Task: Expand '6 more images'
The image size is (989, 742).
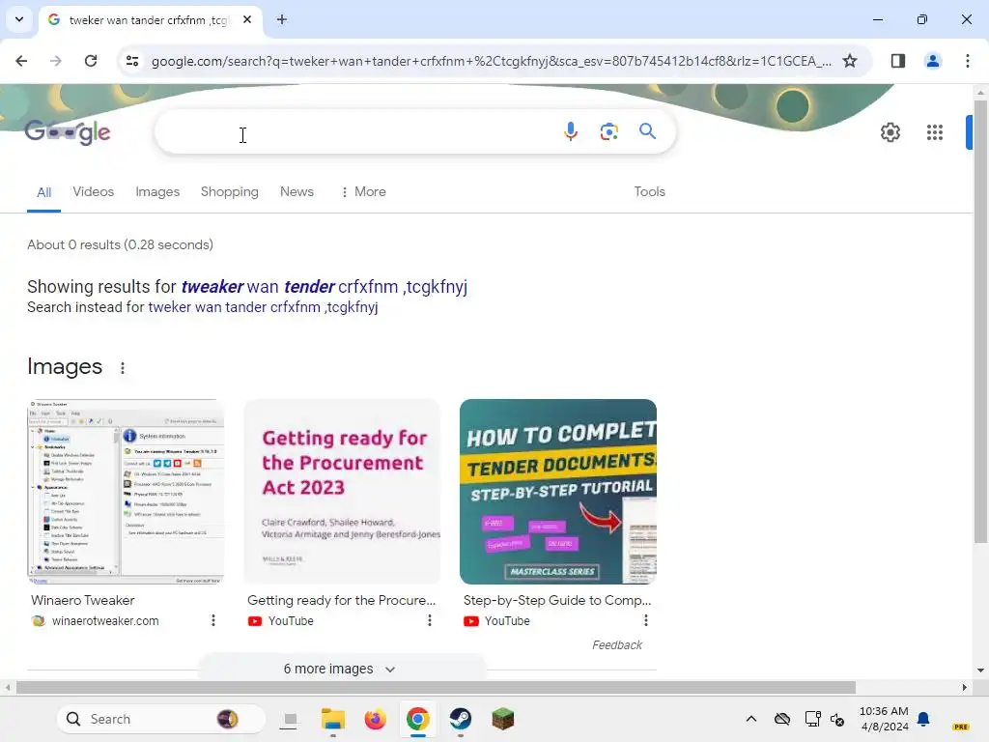Action: (341, 669)
